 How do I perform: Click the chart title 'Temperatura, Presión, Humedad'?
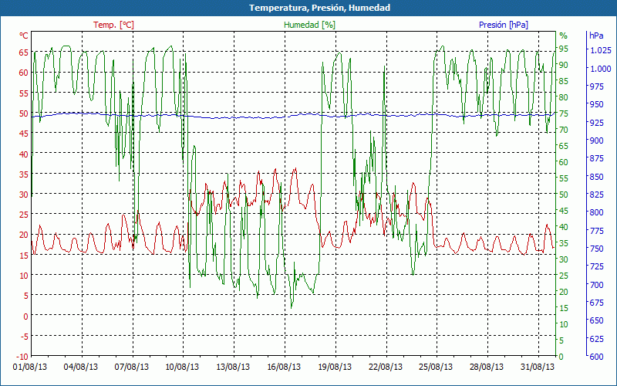click(x=319, y=8)
